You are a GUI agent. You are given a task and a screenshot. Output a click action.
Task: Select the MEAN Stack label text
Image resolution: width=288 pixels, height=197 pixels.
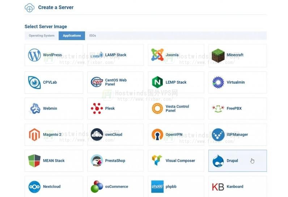pyautogui.click(x=54, y=161)
